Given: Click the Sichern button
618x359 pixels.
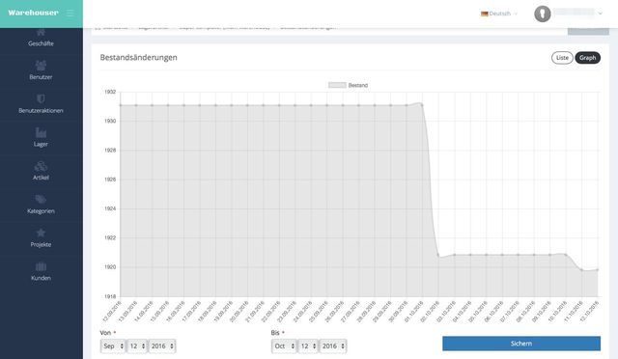Looking at the screenshot, I should coord(521,344).
